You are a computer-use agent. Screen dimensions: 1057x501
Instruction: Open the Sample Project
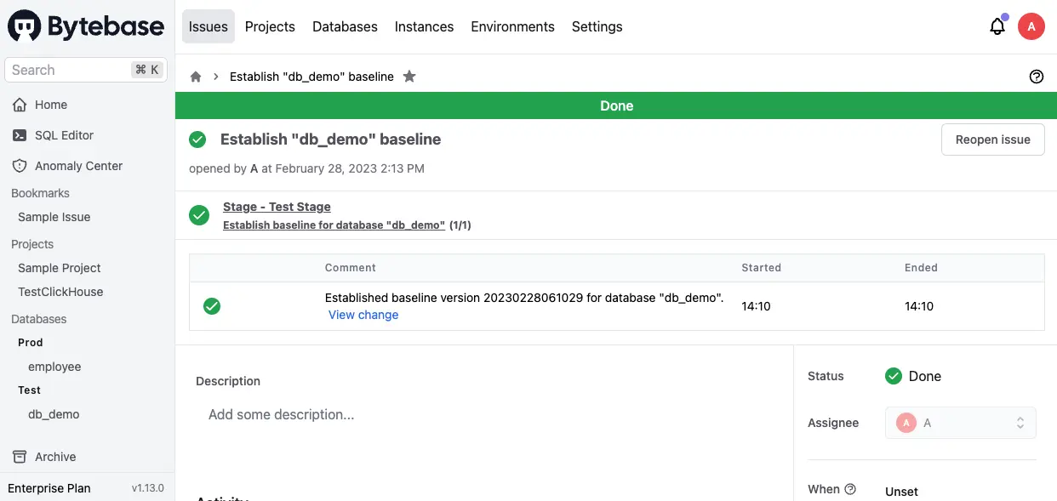[x=59, y=267]
